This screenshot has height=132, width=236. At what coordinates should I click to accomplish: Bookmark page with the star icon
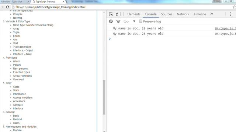click(x=234, y=7)
